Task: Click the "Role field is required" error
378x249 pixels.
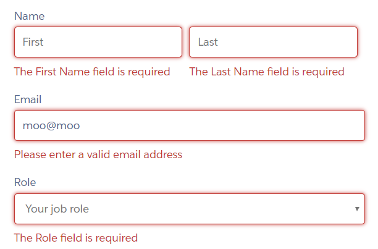Action: (76, 238)
